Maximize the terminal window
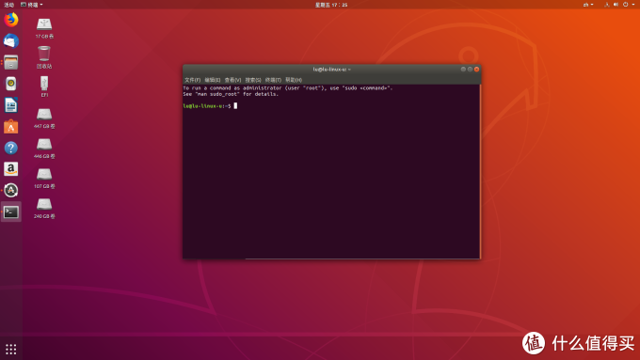 click(470, 70)
